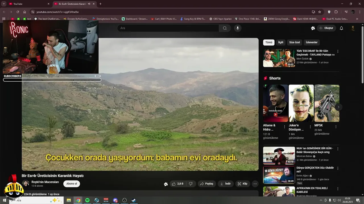Viewport: 364px width, 204px height.
Task: Open 'OBS Yayın Ayarları' bookmark
Action: pos(220,19)
